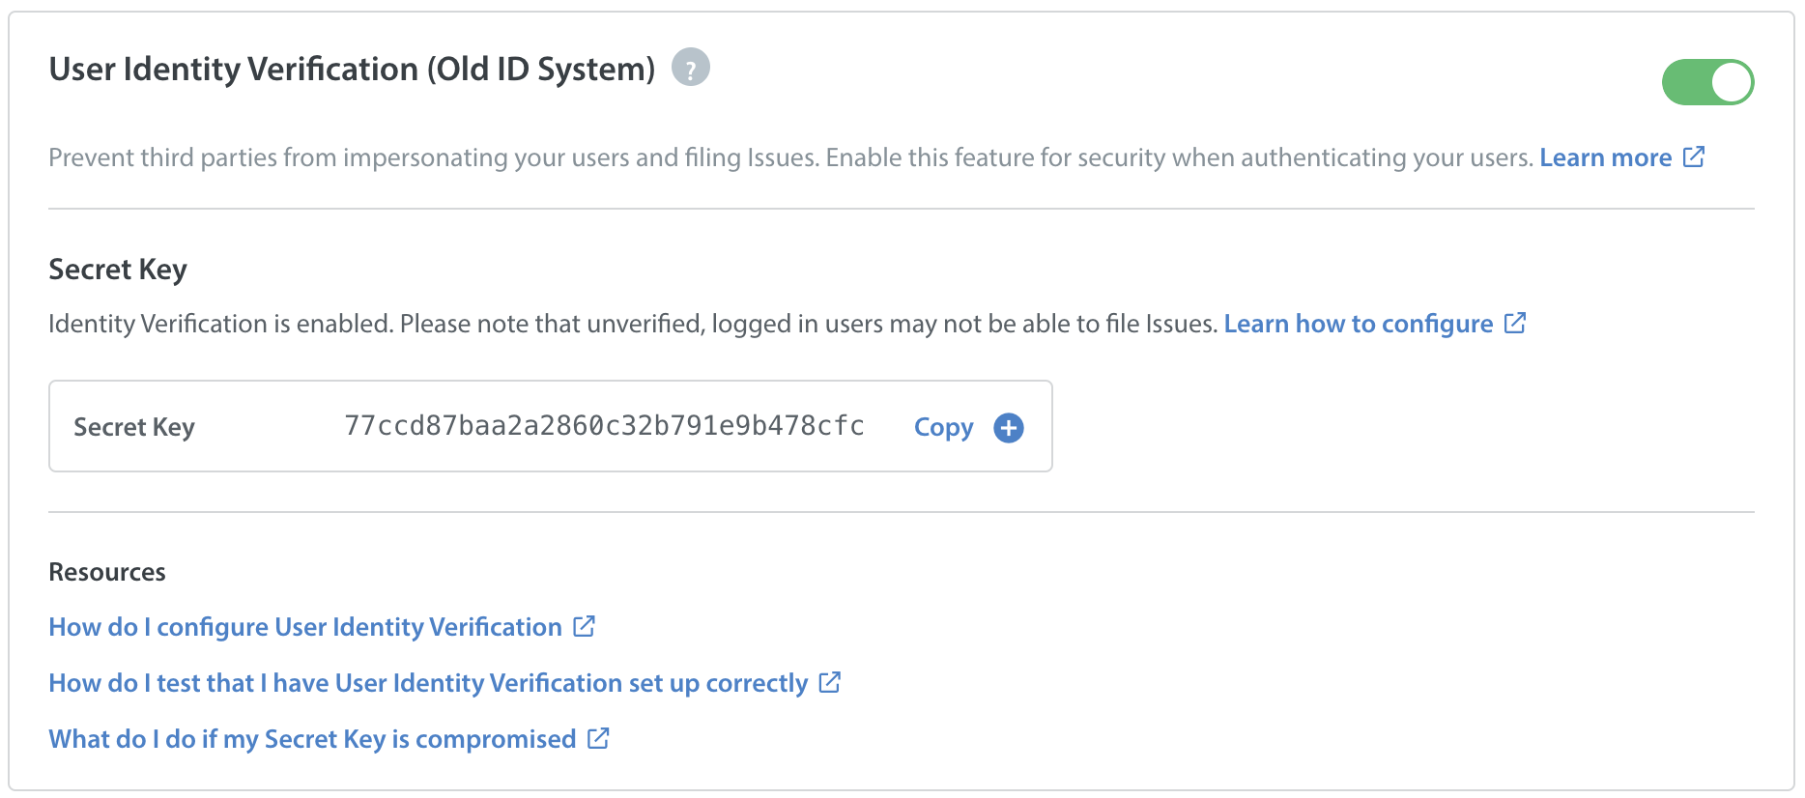Screen dimensions: 1805x798
Task: Open Learn how to configure link
Action: coord(1358,324)
